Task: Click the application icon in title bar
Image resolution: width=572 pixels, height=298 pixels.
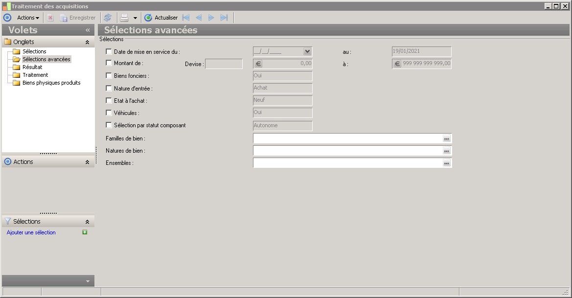Action: [x=6, y=6]
